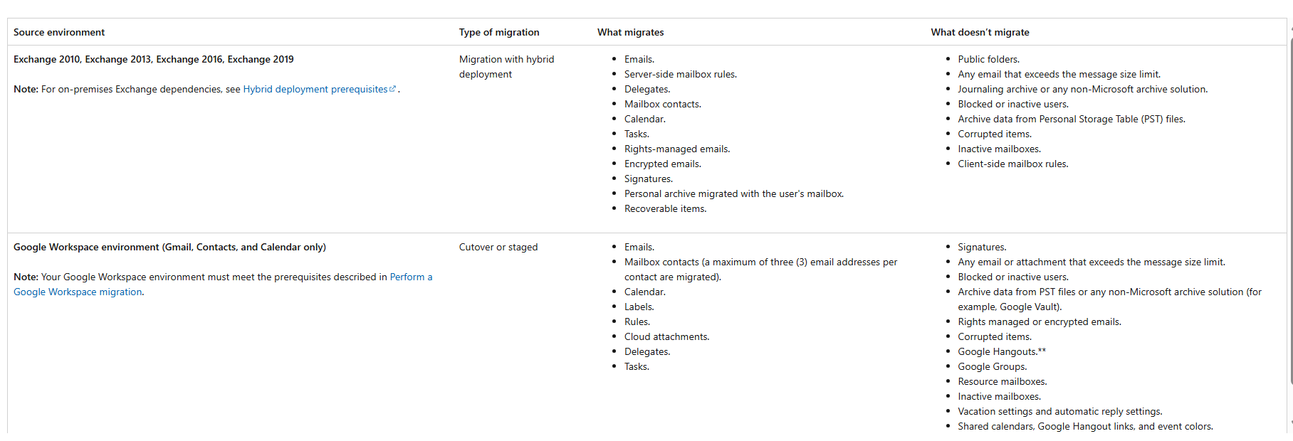This screenshot has width=1293, height=441.
Task: Click the Public folders list item
Action: [988, 59]
